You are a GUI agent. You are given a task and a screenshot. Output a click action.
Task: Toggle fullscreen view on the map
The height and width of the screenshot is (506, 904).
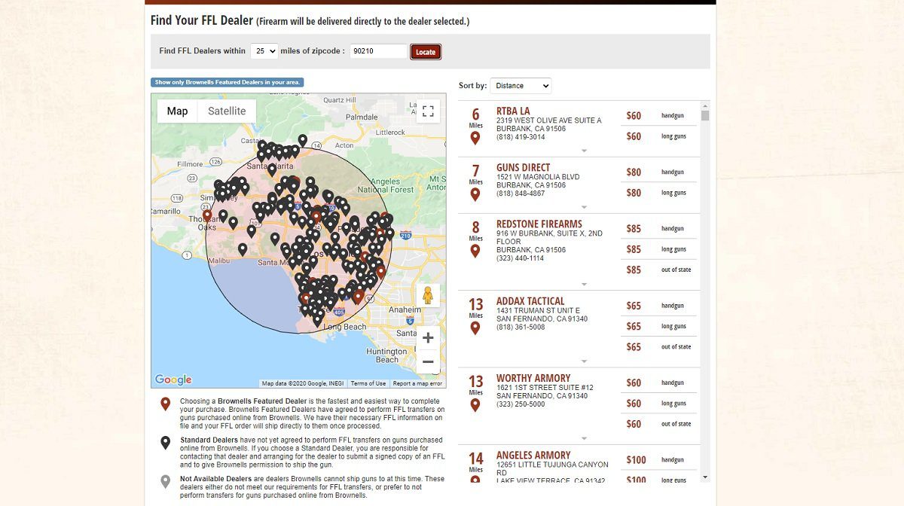point(428,111)
